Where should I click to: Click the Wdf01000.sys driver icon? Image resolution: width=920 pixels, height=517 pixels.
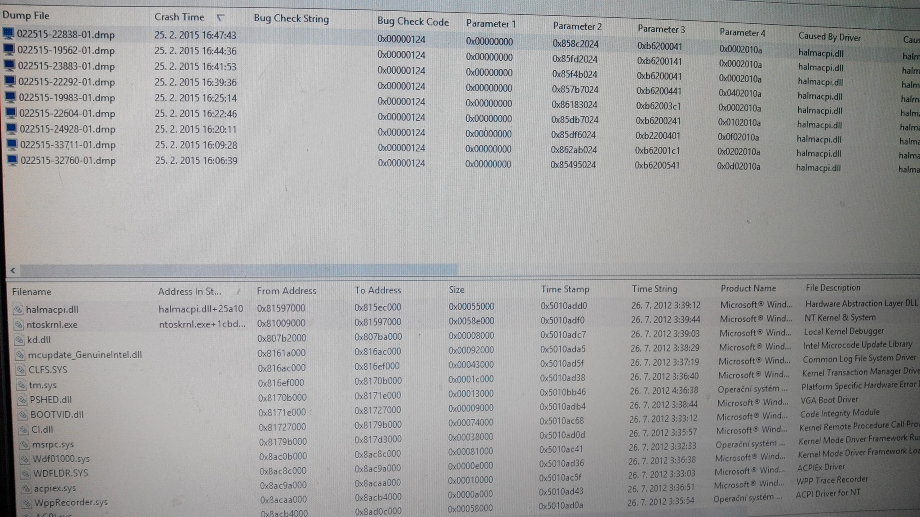(25, 459)
